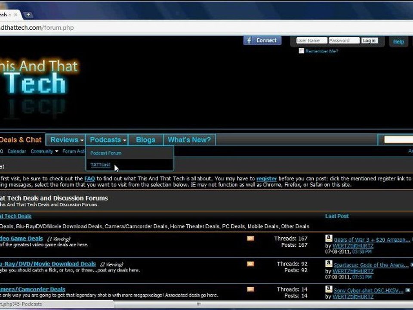The image size is (413, 310).
Task: Open a new browser tab
Action: pos(28,15)
